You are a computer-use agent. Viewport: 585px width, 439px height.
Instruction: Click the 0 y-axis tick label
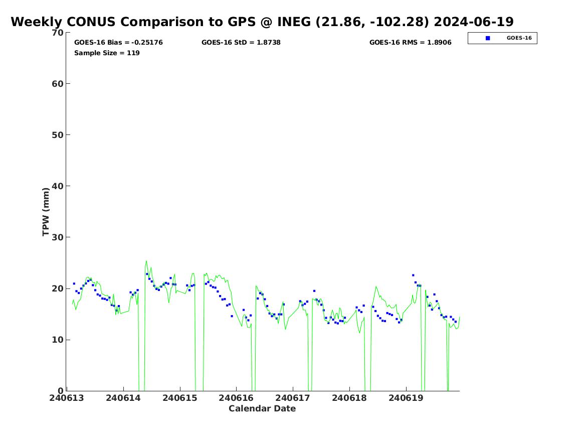(x=61, y=391)
